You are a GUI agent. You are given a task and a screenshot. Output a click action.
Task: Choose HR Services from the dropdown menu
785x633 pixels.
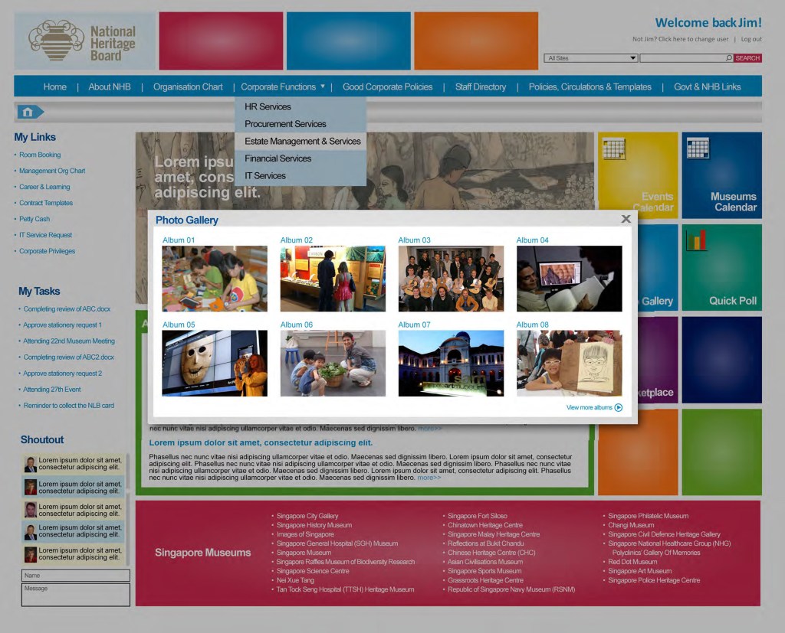tap(268, 107)
